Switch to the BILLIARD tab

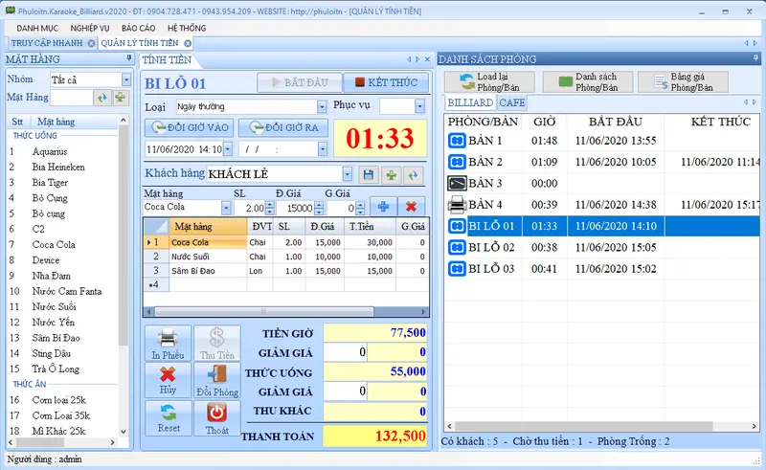[470, 102]
